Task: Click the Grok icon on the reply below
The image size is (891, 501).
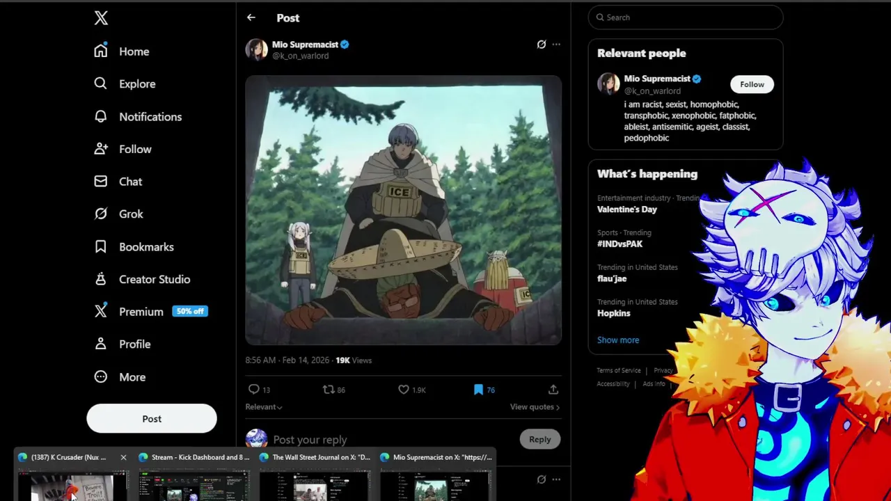Action: point(541,479)
